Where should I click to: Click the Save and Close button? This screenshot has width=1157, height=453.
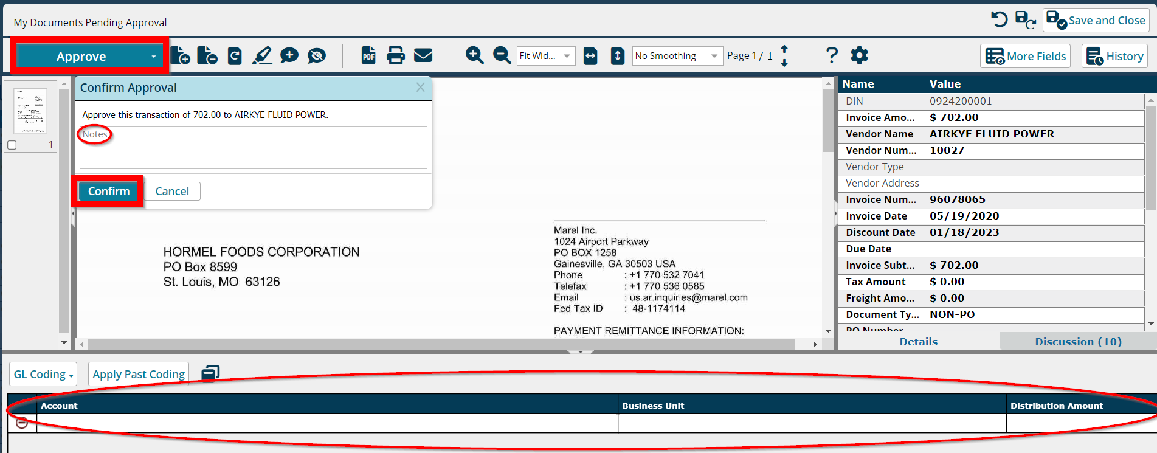pyautogui.click(x=1096, y=21)
